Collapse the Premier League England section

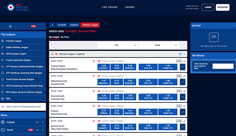click(x=184, y=54)
